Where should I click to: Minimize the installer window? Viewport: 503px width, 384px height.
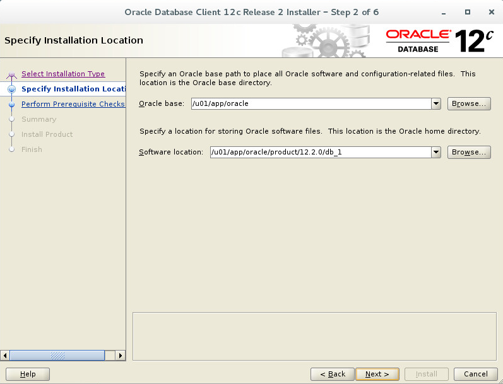[x=444, y=13]
